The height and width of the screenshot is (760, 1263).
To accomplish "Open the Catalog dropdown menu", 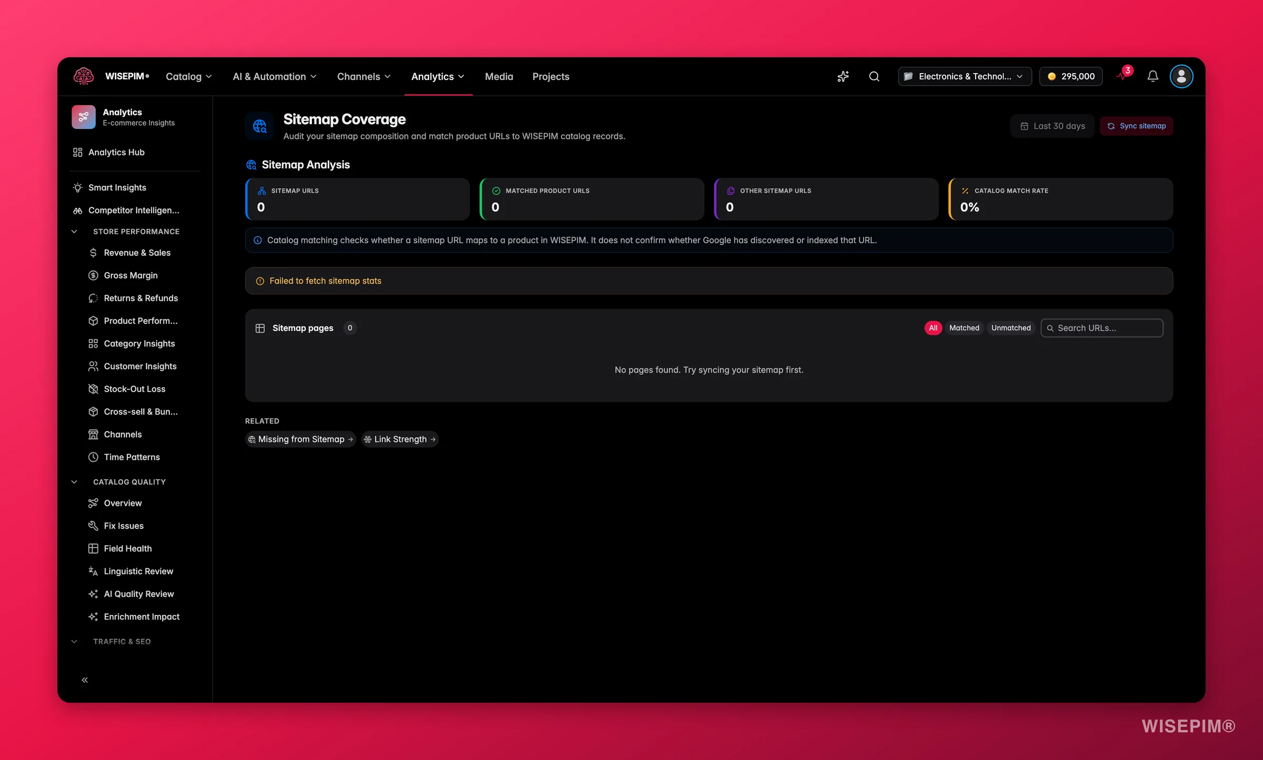I will click(189, 76).
